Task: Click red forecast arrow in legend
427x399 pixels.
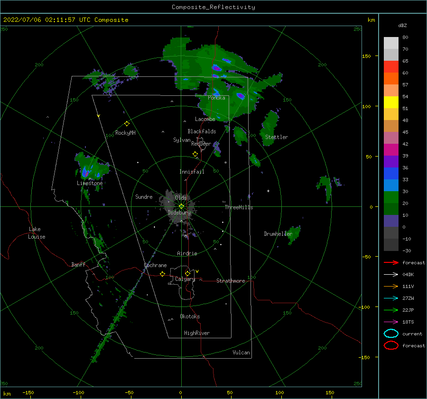Action: [391, 262]
